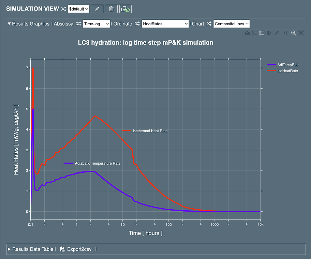Activate the zoom magnifier tool
The height and width of the screenshot is (259, 311).
294,33
